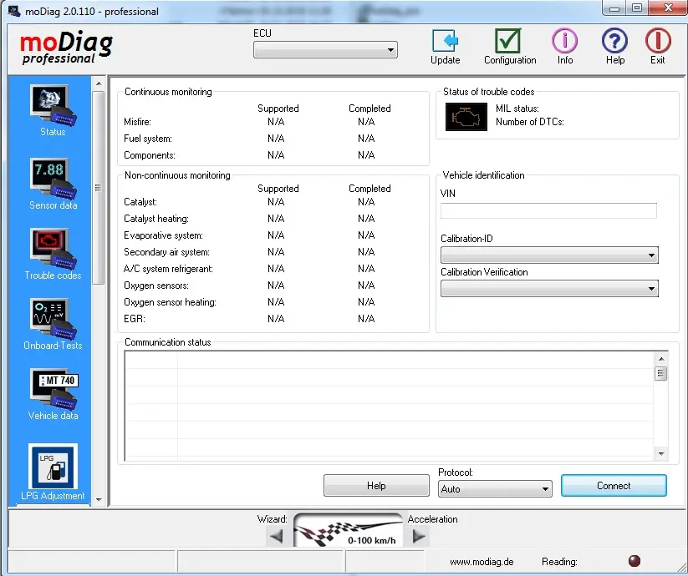Click the Number of DTCs: text

(x=530, y=122)
